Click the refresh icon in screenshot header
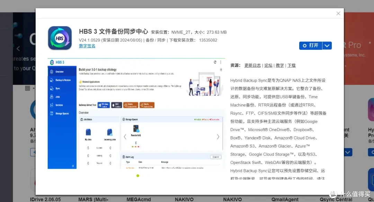Screen dimensions: 374x202 click(x=215, y=62)
